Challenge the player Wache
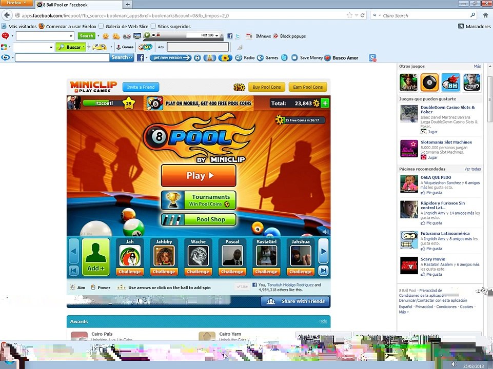The width and height of the screenshot is (493, 369). click(x=198, y=272)
